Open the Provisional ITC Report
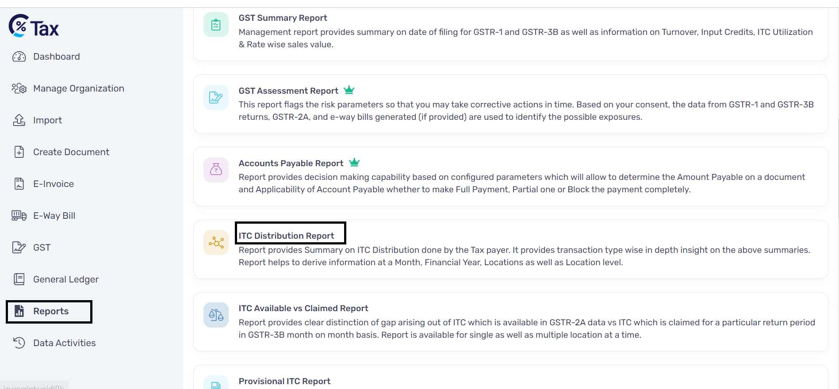The height and width of the screenshot is (389, 839). tap(284, 381)
